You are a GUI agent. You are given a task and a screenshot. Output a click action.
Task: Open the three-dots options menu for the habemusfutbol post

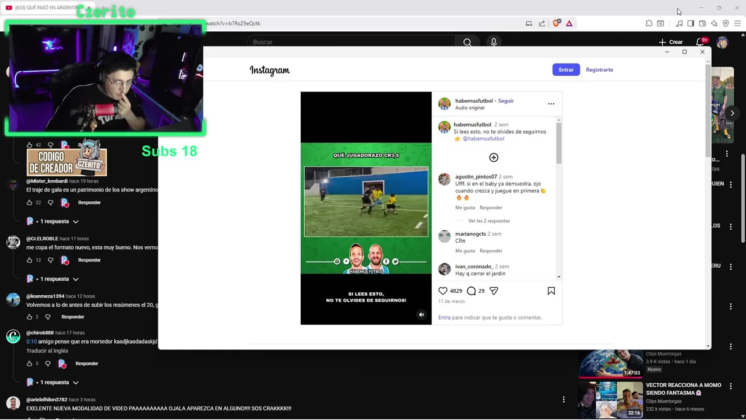(551, 104)
